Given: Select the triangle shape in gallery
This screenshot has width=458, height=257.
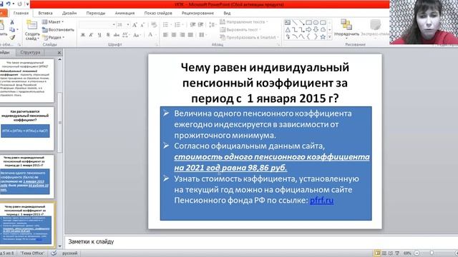Looking at the screenshot, I should 288,30.
